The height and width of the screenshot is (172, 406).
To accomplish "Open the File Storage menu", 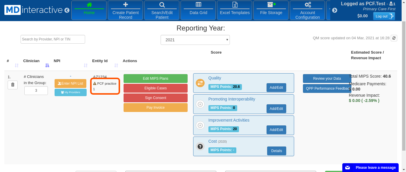I will point(271,10).
